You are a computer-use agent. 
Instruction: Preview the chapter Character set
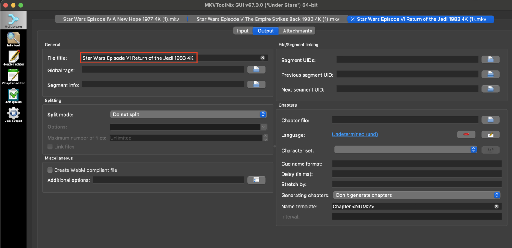click(x=490, y=150)
